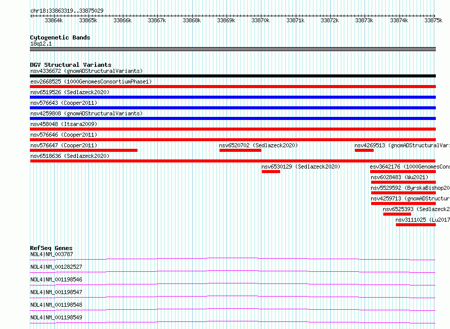Select the nsv6518636 red variant bar
Viewport: 450px width, 329px height.
[233, 161]
